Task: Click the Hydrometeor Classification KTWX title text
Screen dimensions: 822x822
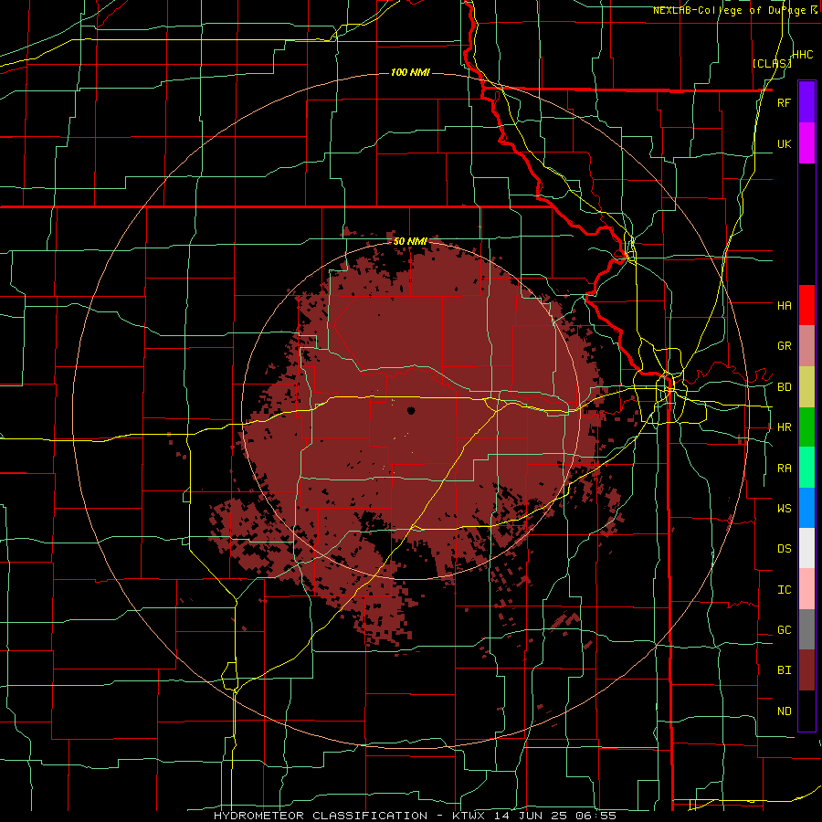Action: coord(415,816)
